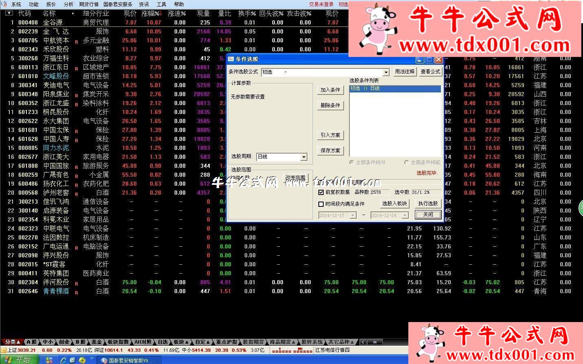This screenshot has height=364, width=583.
Task: Select 初选 日线 entry in condition list
Action: [x=394, y=88]
